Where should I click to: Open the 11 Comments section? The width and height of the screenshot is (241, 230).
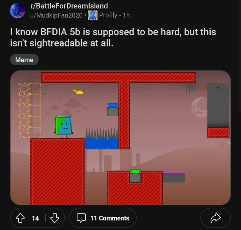coord(103,218)
